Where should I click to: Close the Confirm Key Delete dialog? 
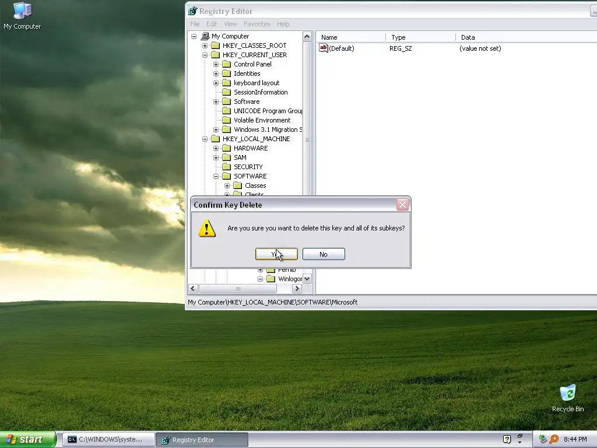pyautogui.click(x=402, y=205)
